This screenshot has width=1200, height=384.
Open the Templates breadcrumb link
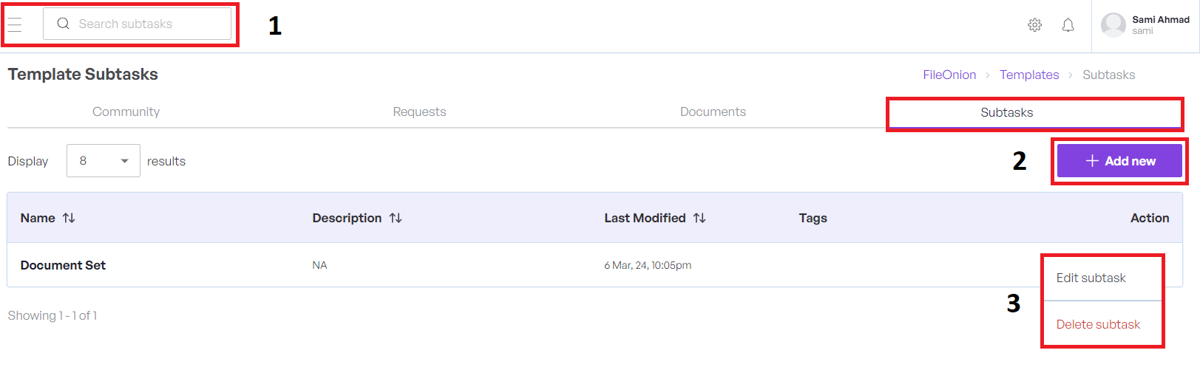[1029, 75]
